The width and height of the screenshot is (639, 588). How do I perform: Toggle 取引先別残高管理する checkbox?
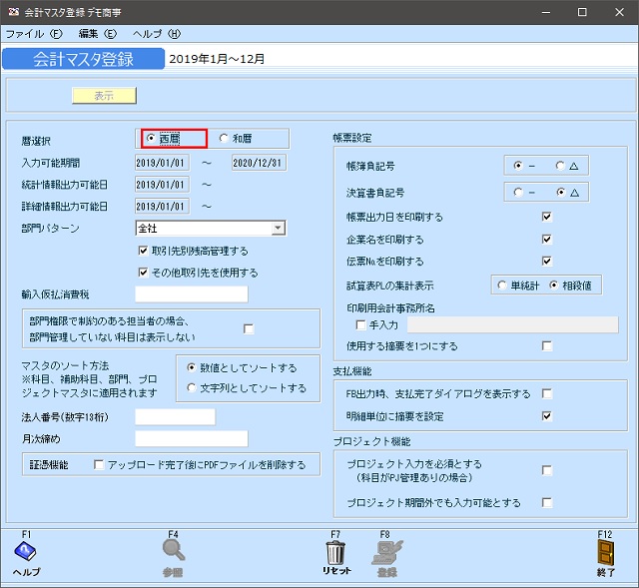click(143, 251)
